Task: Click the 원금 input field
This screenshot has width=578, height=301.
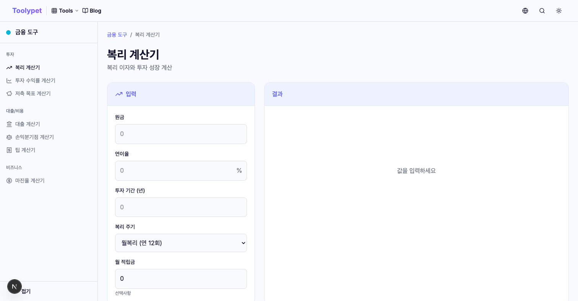Action: (x=181, y=134)
